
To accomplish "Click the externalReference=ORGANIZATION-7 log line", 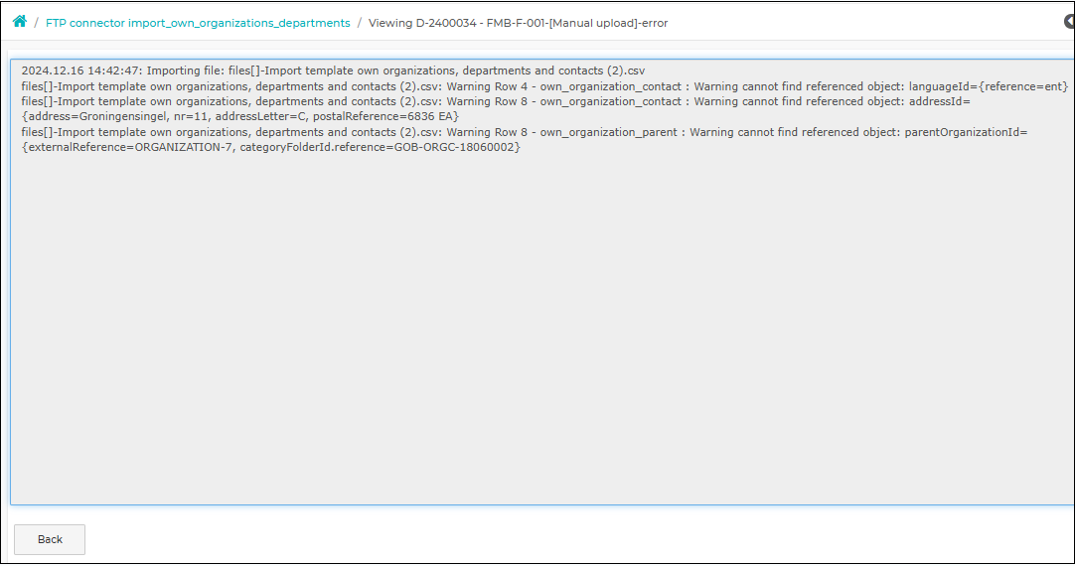I will point(271,147).
